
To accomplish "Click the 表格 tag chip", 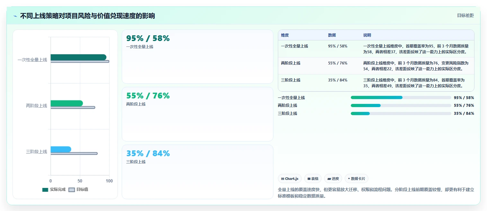I will pos(313,179).
